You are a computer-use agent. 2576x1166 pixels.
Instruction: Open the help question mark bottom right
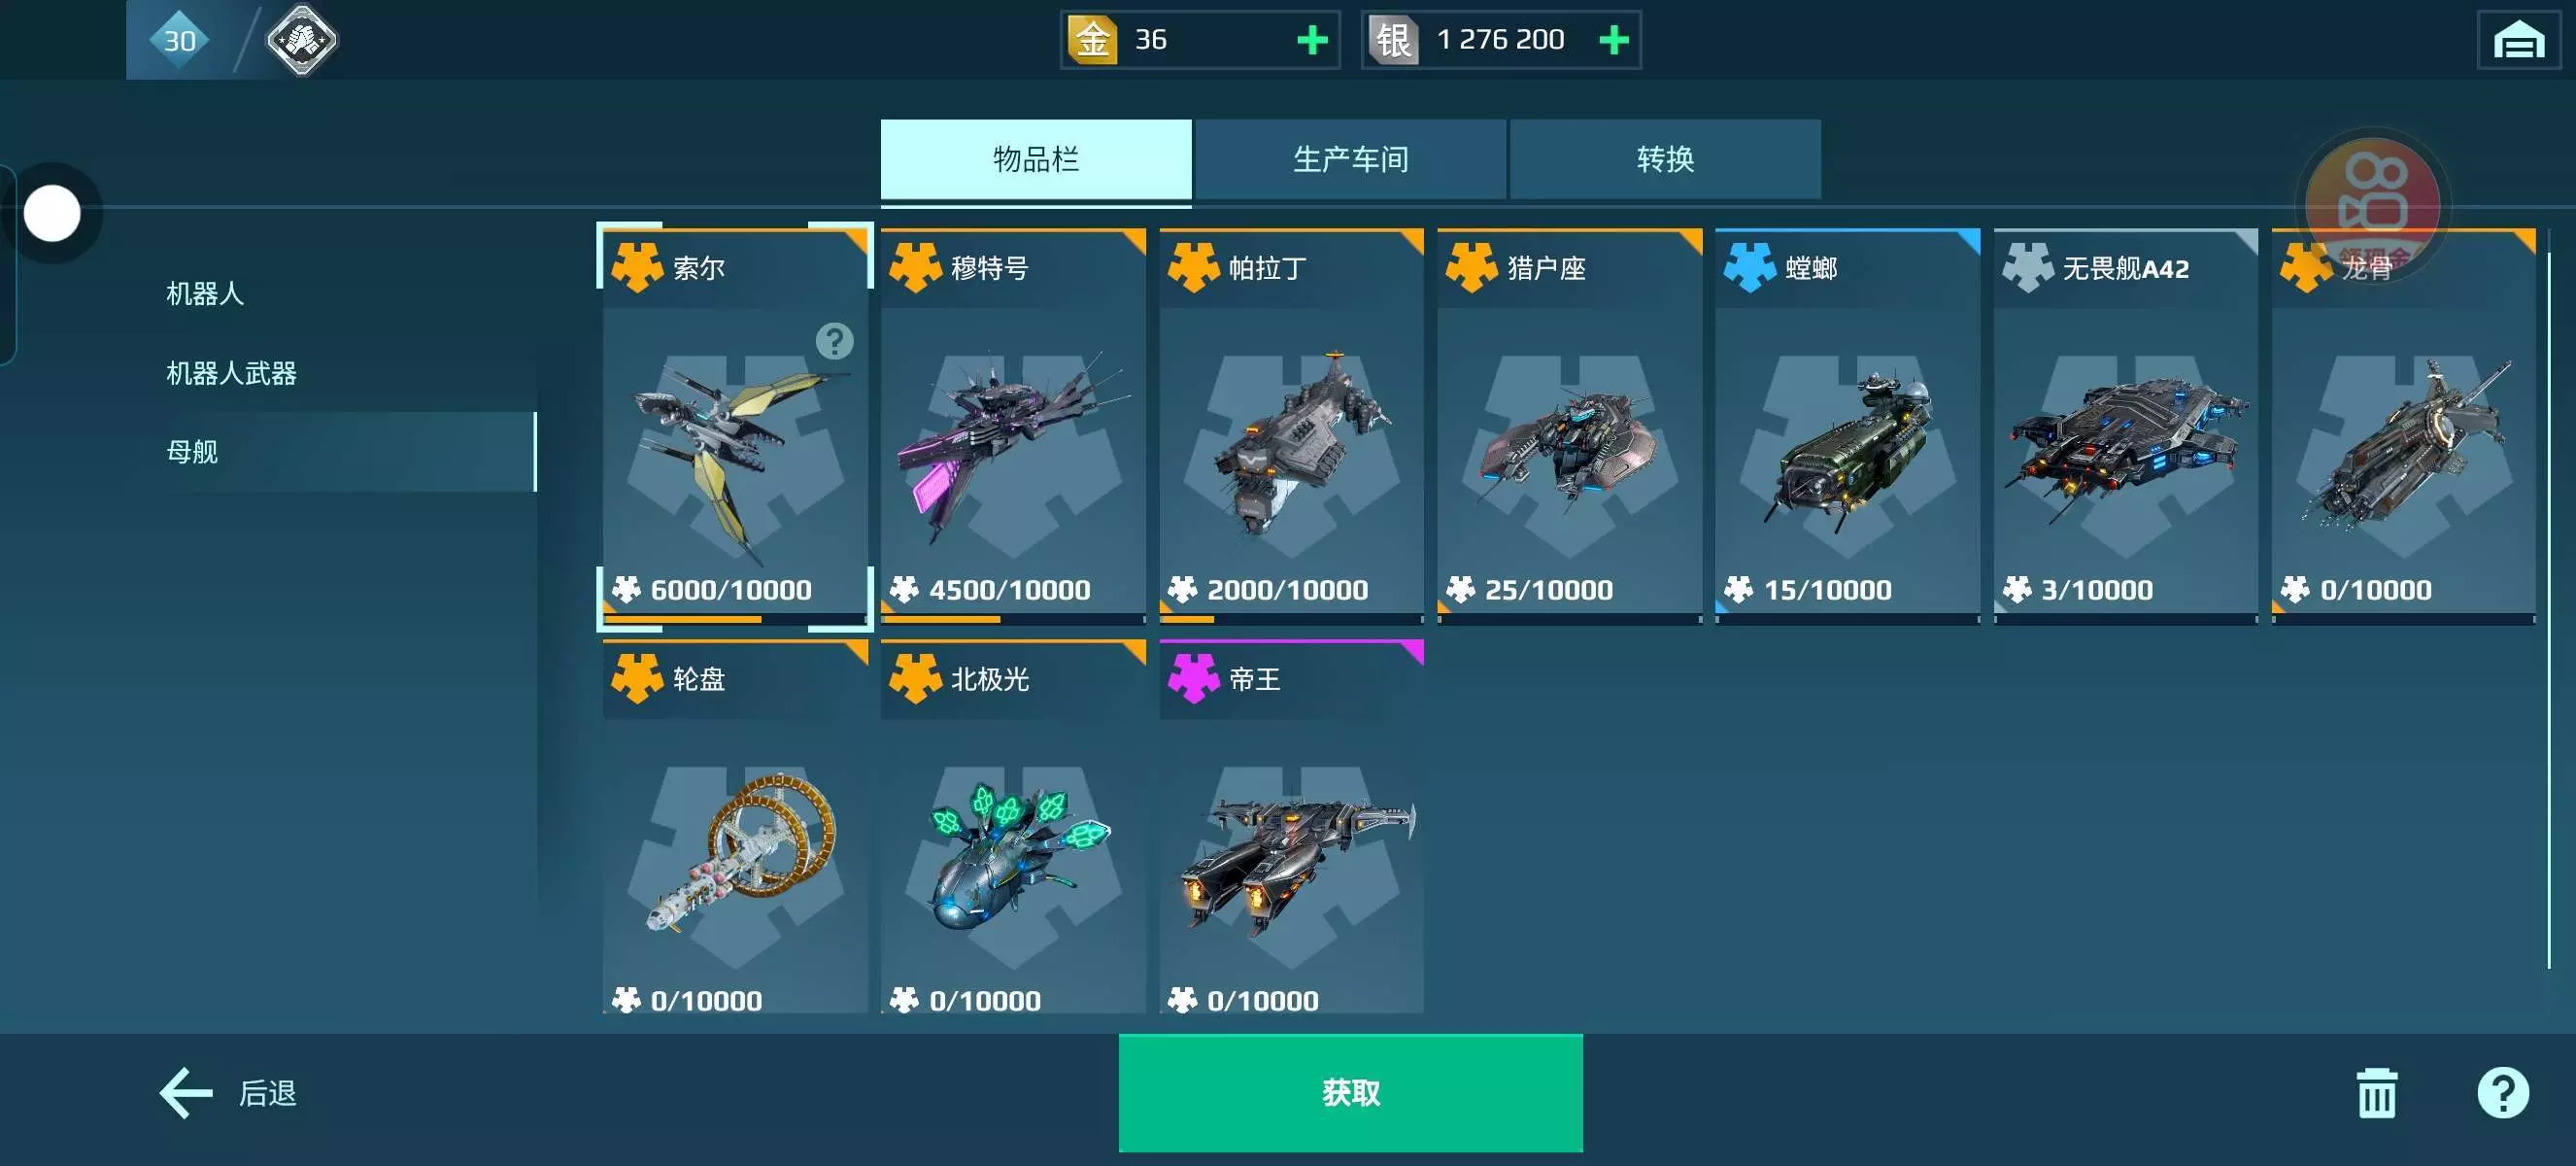pyautogui.click(x=2503, y=1093)
